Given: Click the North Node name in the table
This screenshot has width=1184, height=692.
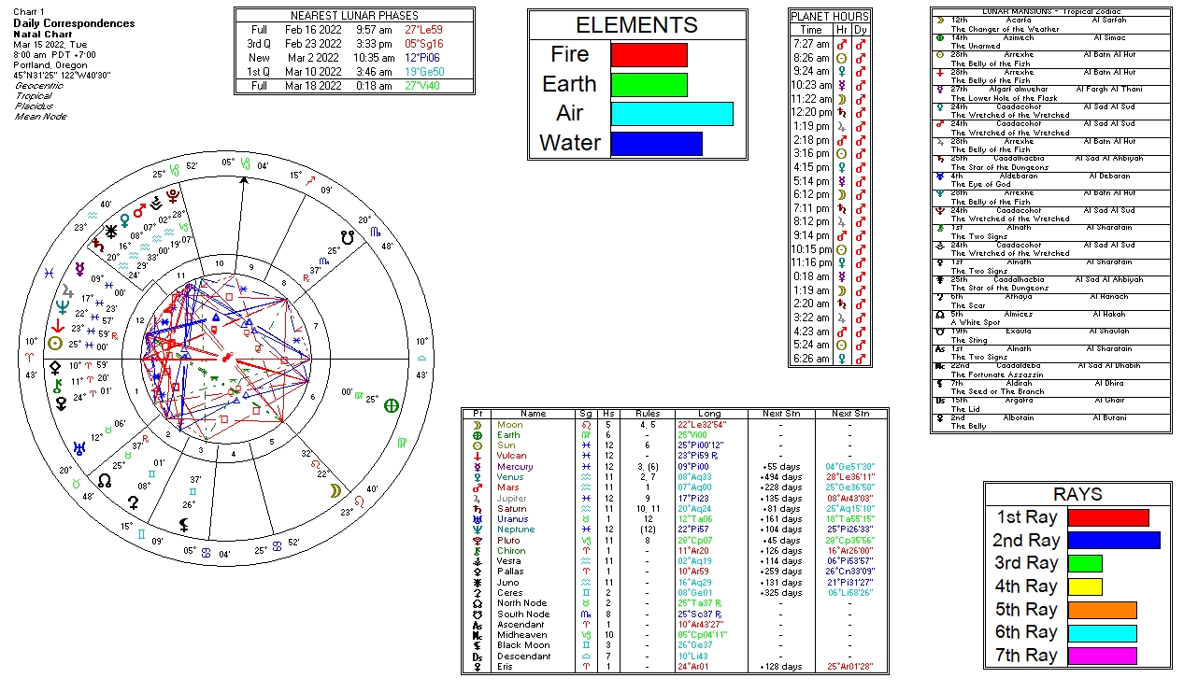Looking at the screenshot, I should click(x=522, y=603).
